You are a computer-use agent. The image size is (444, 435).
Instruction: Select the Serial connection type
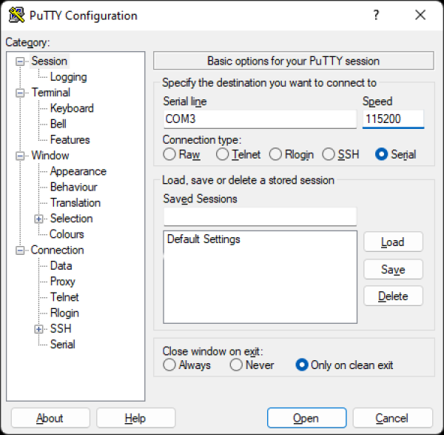point(382,154)
